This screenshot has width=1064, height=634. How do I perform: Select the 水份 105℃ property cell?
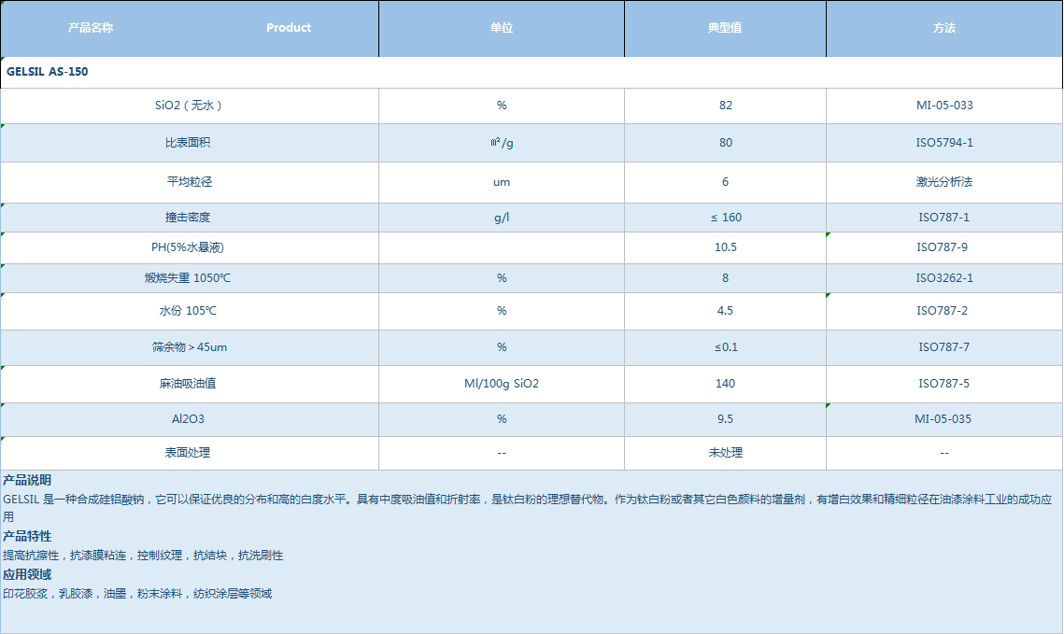click(190, 311)
